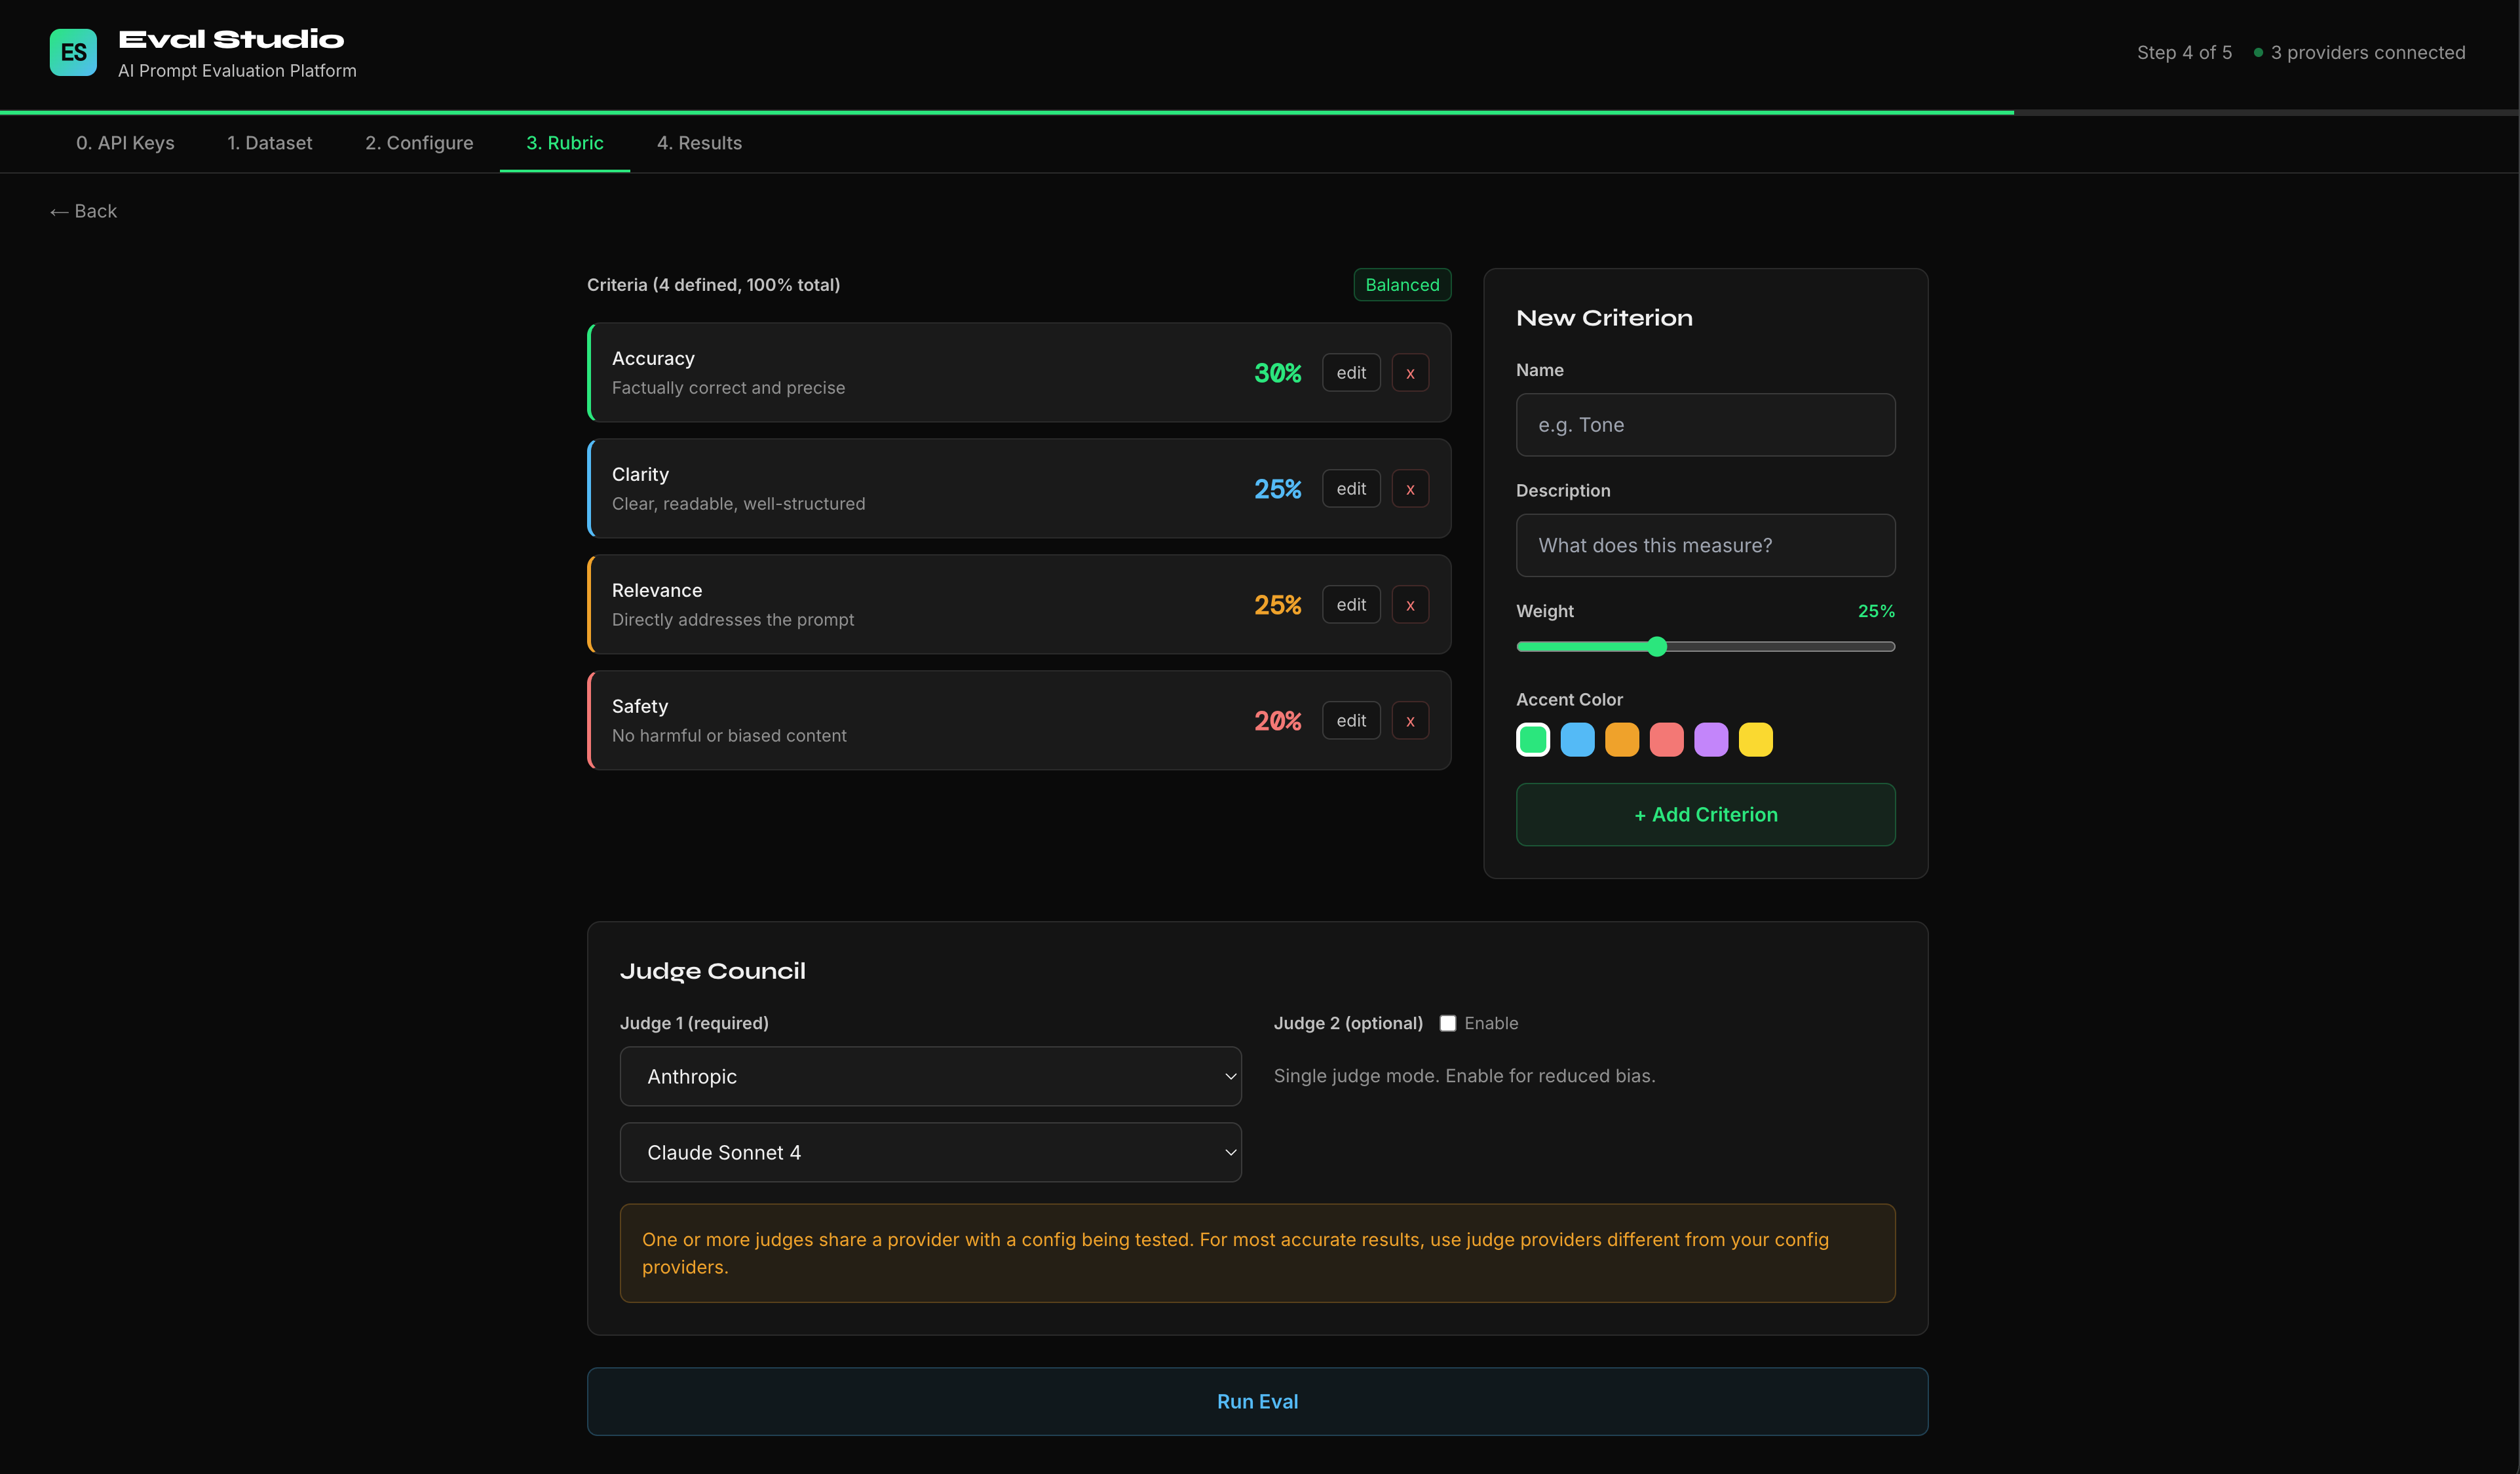
Task: Click the Clarity 25% weight value
Action: 1277,489
